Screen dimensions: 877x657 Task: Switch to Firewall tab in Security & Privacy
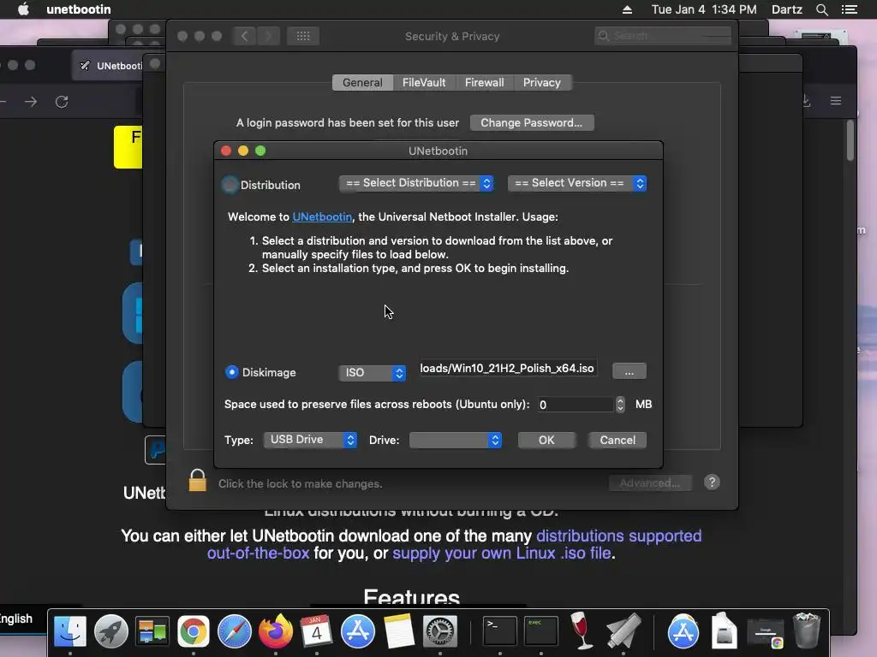point(485,83)
